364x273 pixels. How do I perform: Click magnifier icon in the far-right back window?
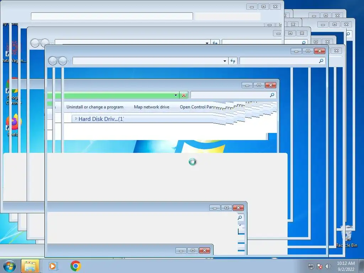click(348, 34)
